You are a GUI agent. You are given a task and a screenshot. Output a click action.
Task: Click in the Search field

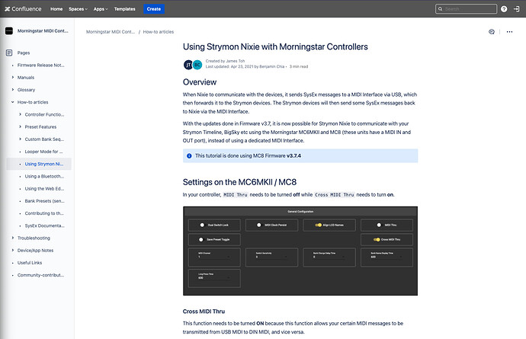[x=466, y=9]
